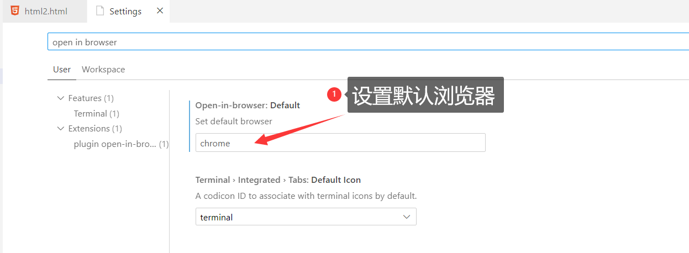Select the User settings tab
The width and height of the screenshot is (689, 253).
point(62,70)
